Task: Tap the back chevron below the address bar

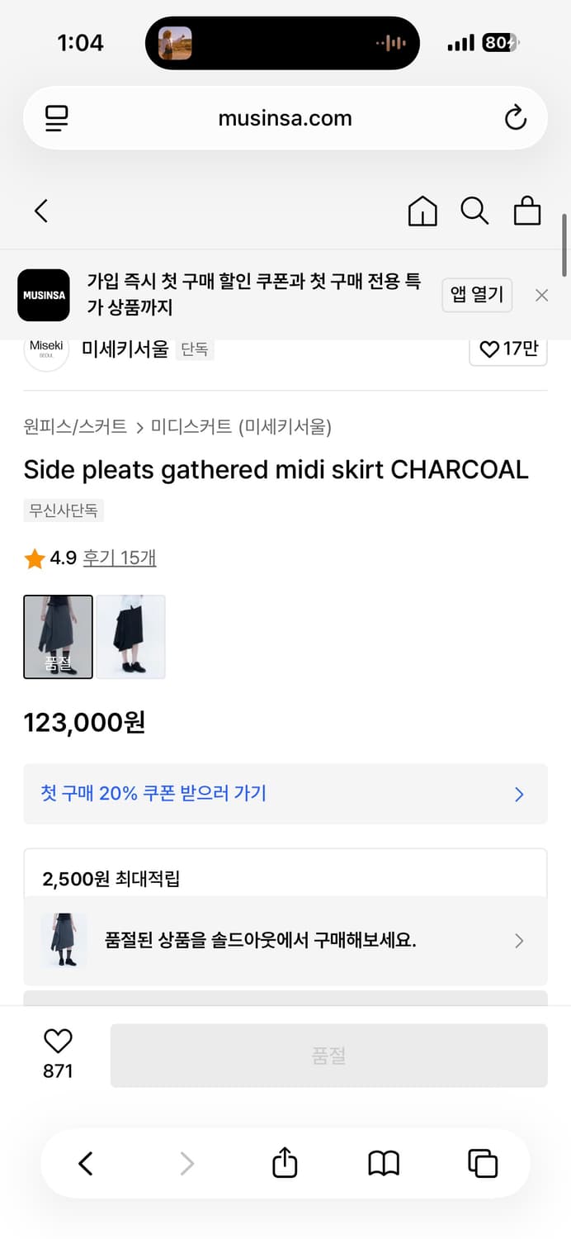Action: tap(41, 211)
